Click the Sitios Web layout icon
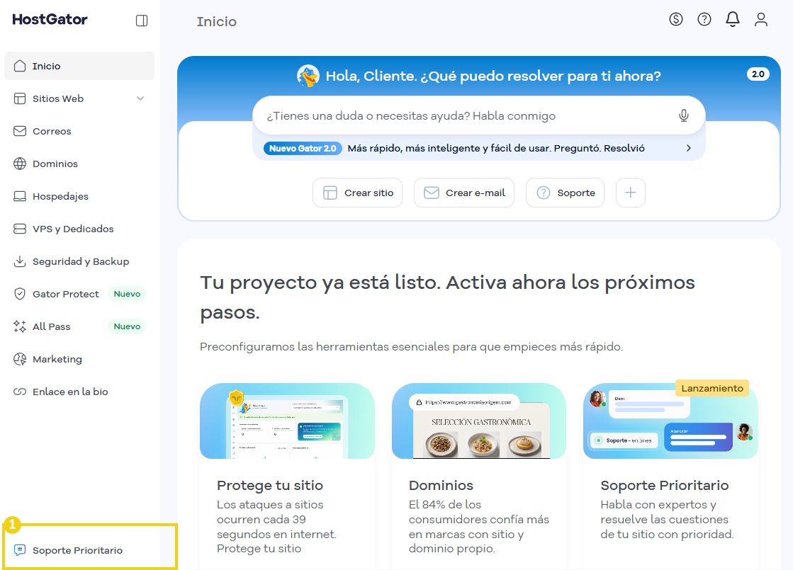 coord(20,98)
